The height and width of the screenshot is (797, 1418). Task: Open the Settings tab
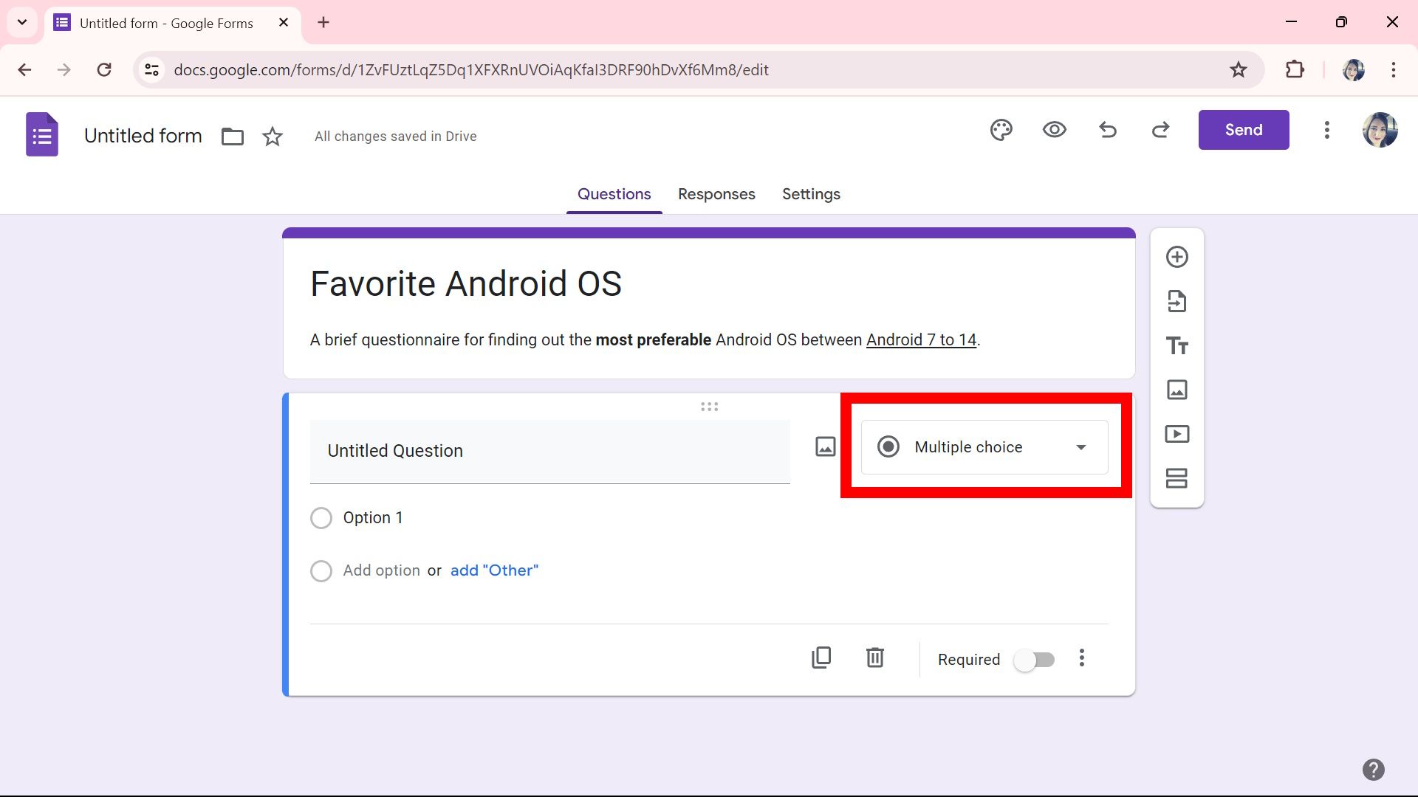click(x=811, y=194)
